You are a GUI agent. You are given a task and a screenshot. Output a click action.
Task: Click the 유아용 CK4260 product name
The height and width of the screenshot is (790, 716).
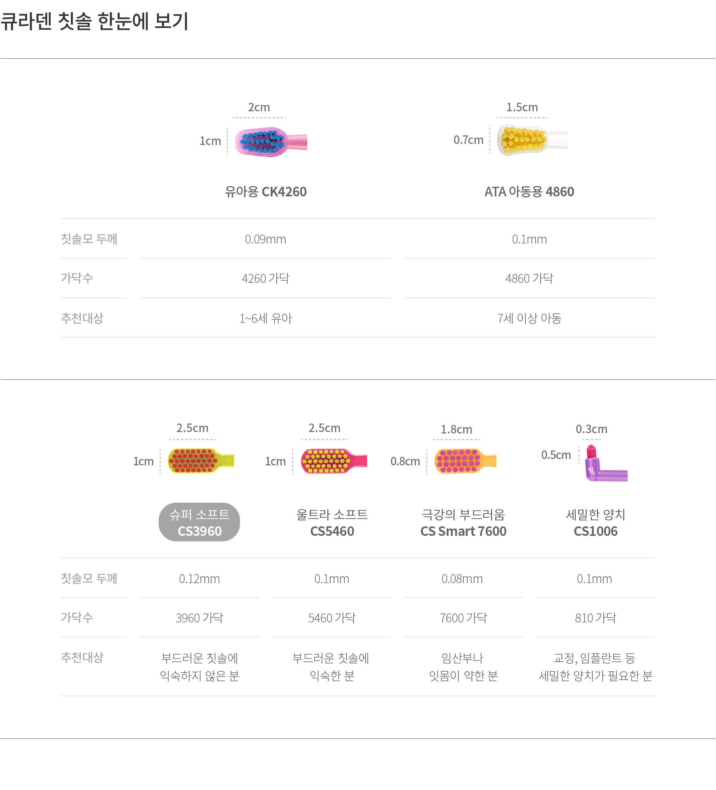(266, 192)
